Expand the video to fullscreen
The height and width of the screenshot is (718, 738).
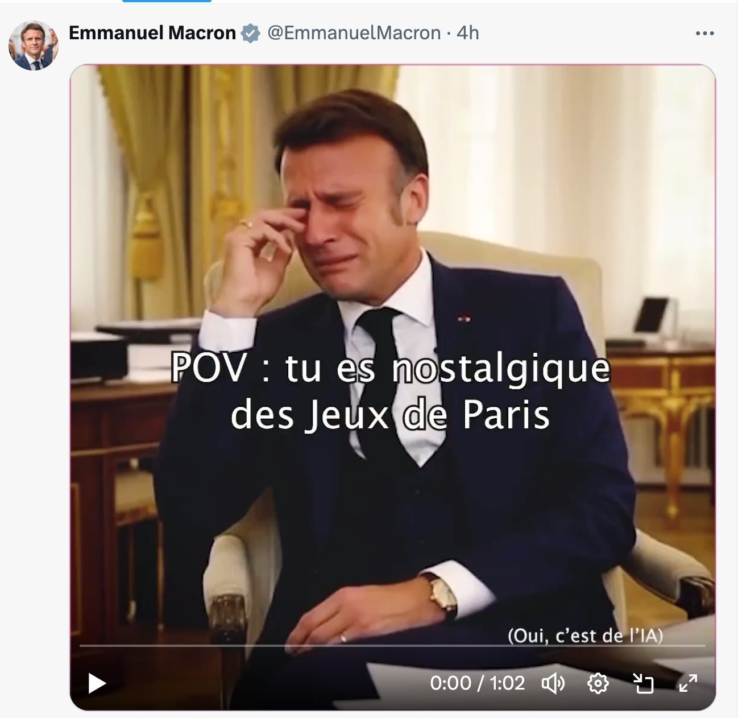(688, 683)
